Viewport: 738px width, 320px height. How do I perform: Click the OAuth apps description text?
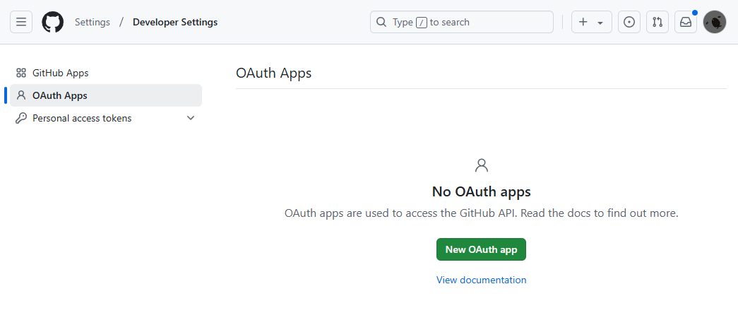pos(481,213)
